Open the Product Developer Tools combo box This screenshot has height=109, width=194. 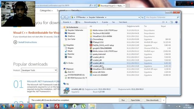pos(39,70)
